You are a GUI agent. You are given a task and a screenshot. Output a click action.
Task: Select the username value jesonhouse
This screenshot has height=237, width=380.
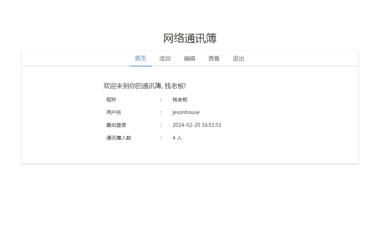click(186, 112)
